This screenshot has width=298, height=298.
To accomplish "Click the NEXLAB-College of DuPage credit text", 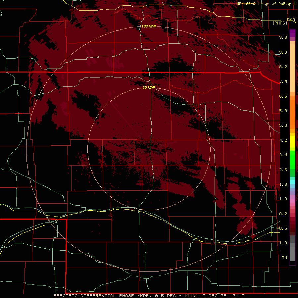I will coord(264,4).
